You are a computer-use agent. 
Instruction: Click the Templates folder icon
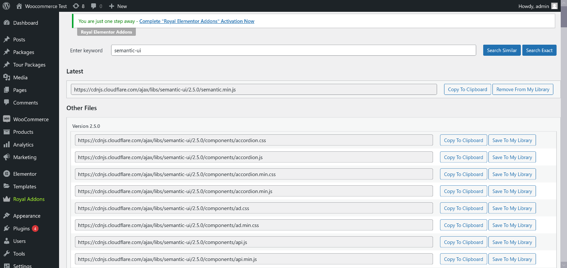point(7,186)
